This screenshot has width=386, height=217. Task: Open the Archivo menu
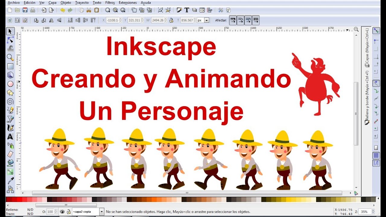pyautogui.click(x=14, y=3)
